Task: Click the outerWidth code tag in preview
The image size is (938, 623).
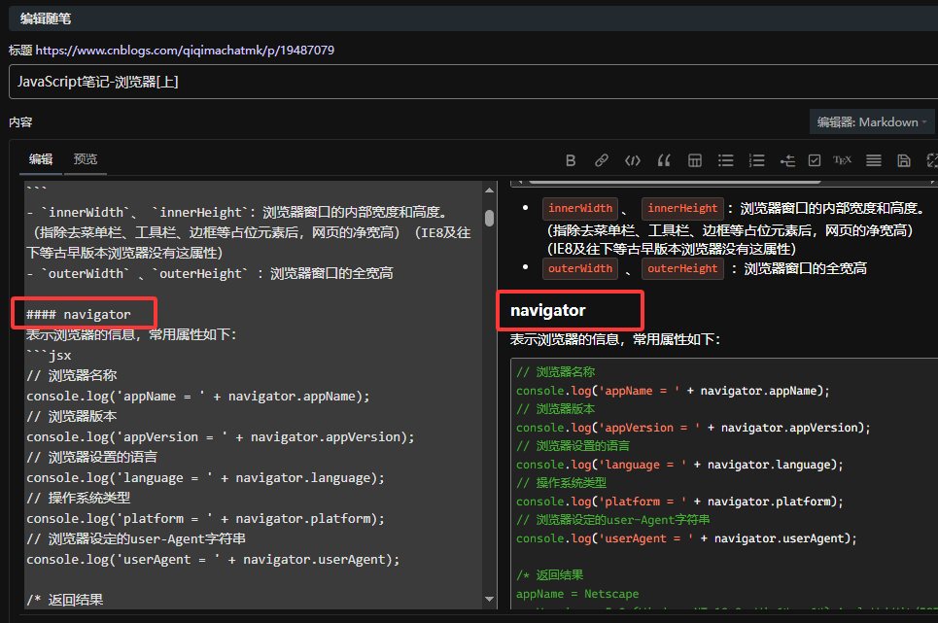Action: click(x=580, y=268)
